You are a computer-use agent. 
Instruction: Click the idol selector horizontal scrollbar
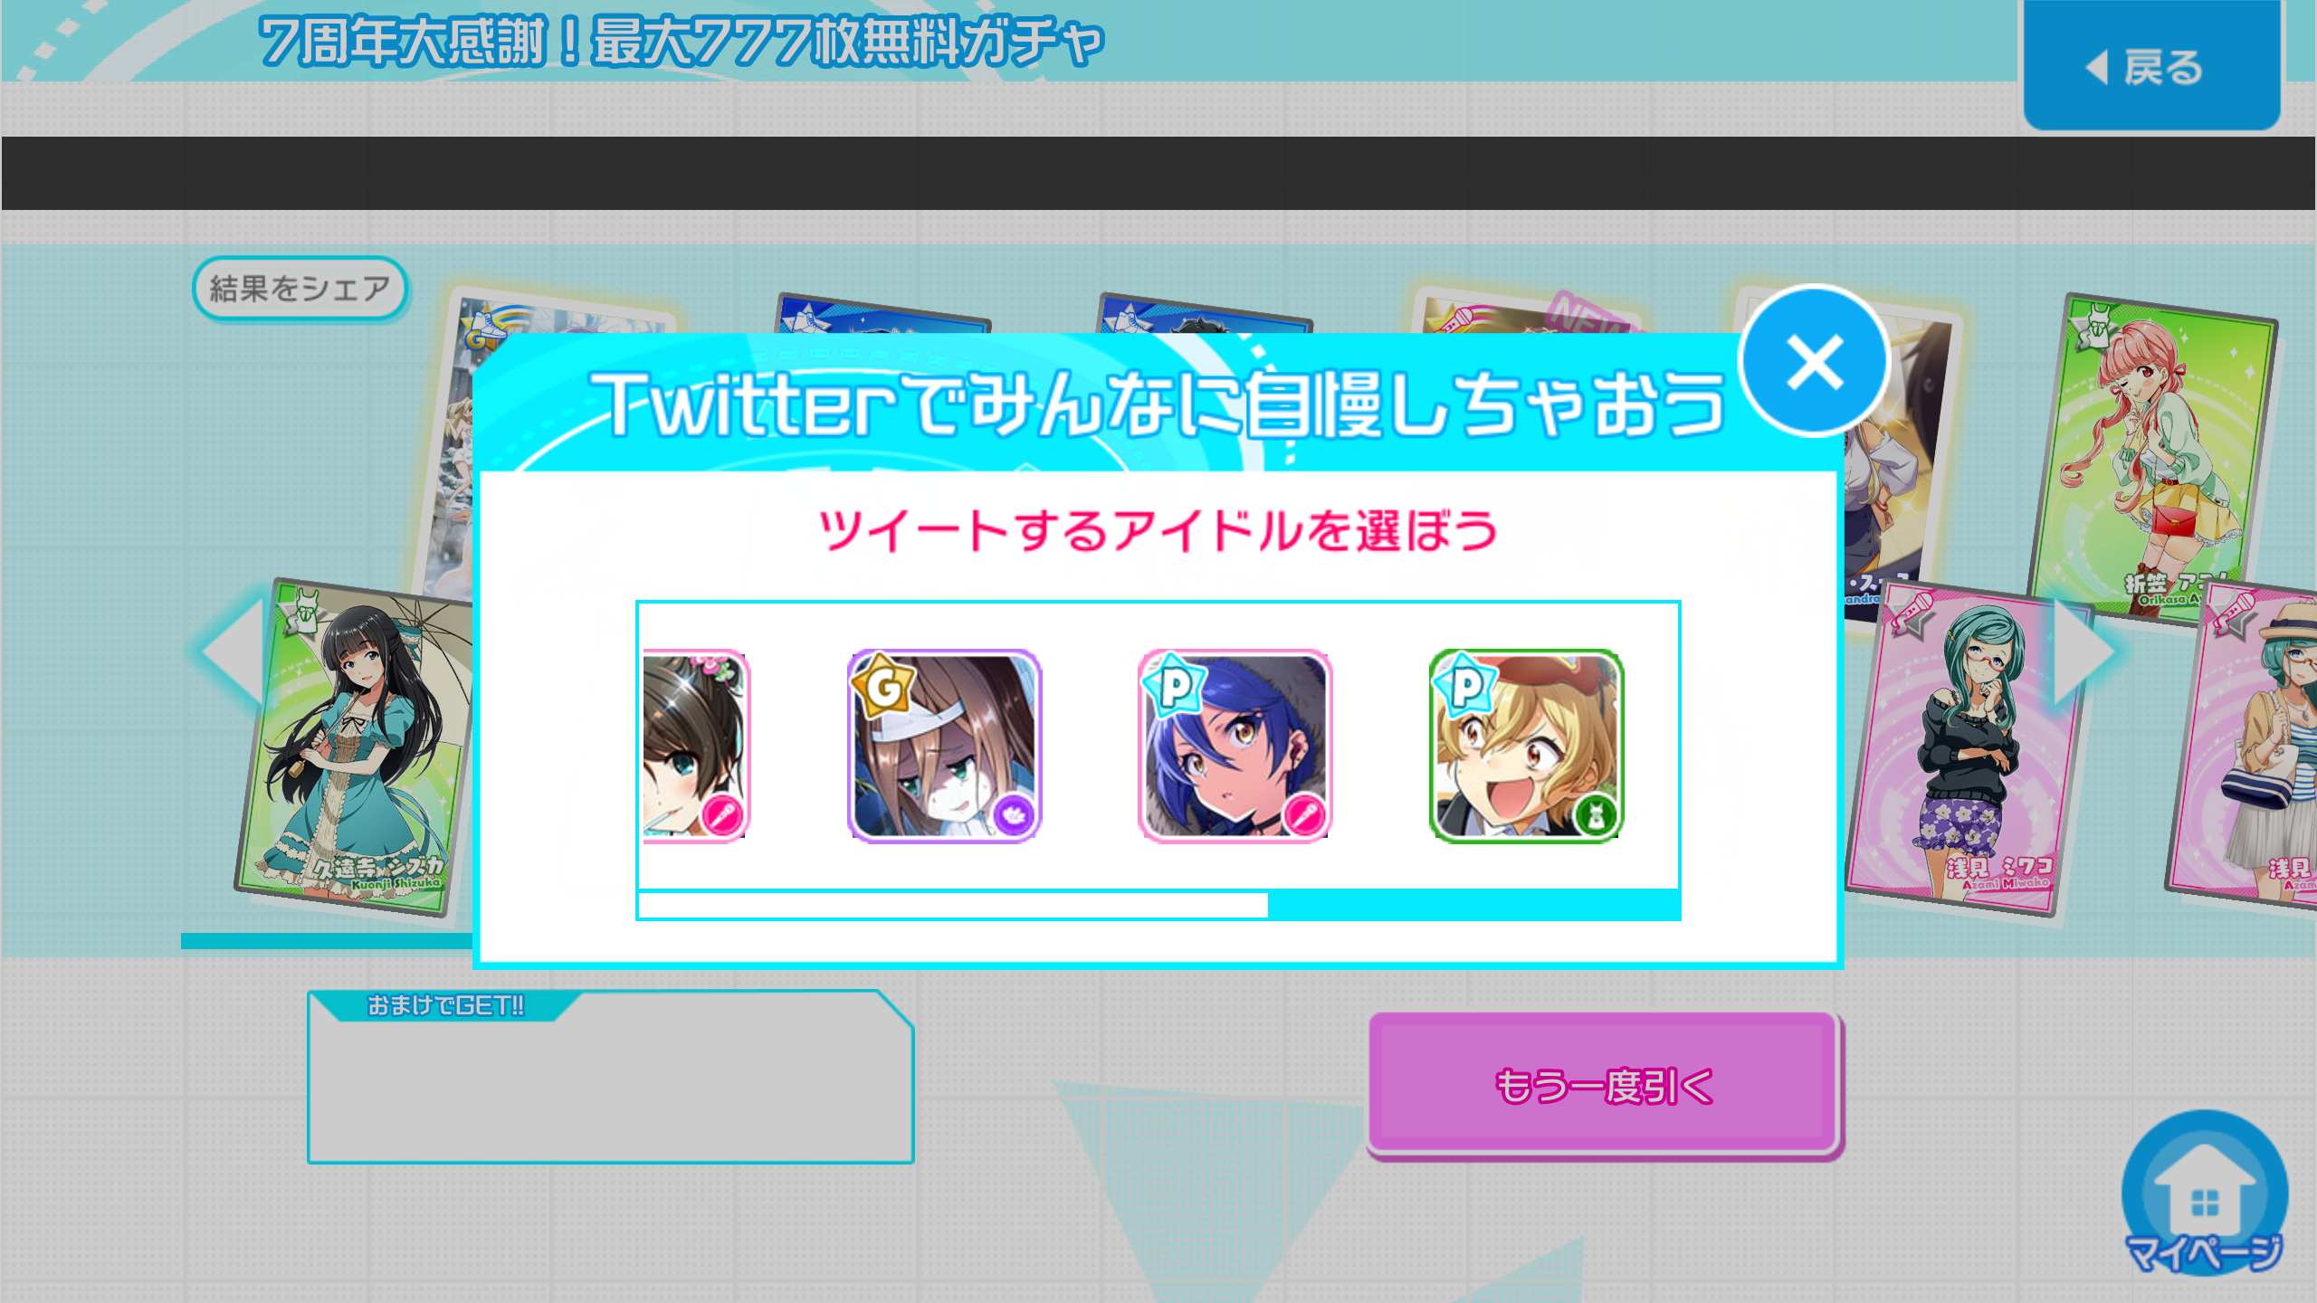coord(953,905)
